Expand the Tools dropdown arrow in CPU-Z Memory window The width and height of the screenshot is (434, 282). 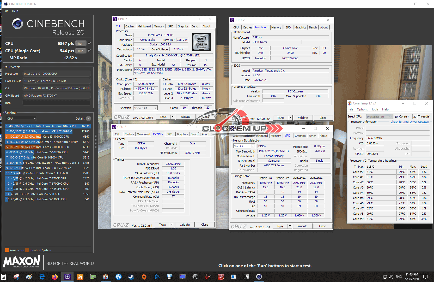point(172,225)
